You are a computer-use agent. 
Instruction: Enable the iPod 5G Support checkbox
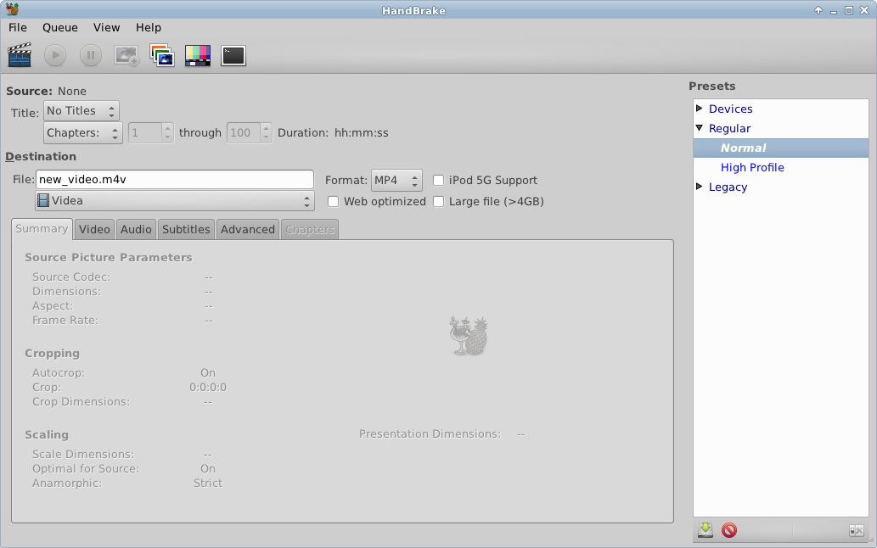(439, 180)
